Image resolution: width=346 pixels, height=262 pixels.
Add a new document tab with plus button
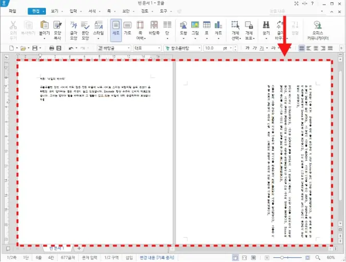79,248
